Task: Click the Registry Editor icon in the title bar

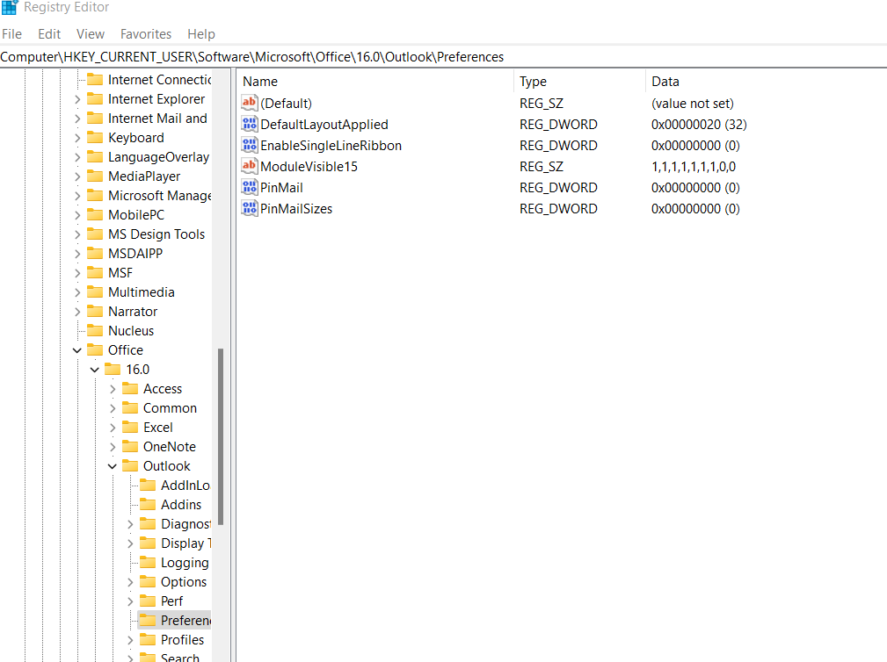Action: point(10,8)
